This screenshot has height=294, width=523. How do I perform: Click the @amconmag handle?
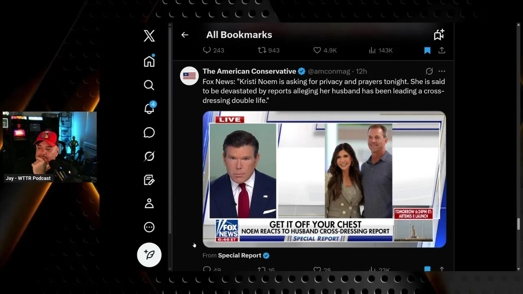point(329,71)
